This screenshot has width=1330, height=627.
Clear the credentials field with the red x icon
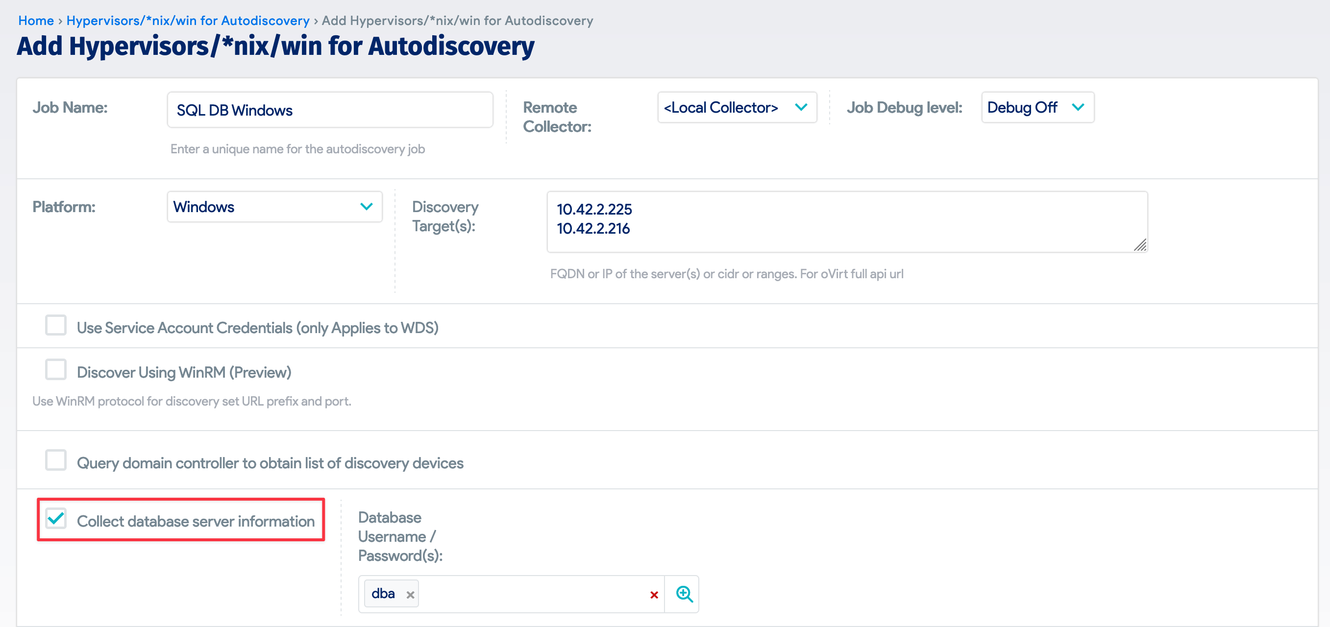[654, 595]
